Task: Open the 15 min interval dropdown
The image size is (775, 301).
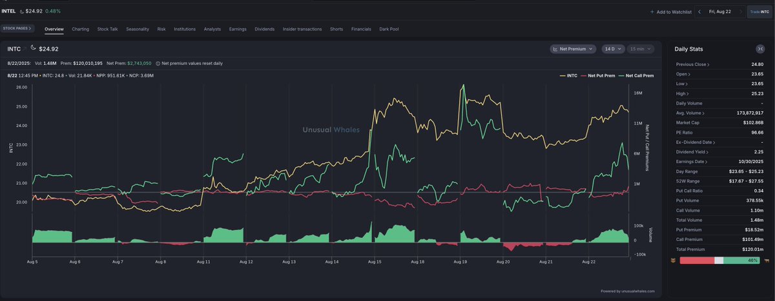Action: (640, 49)
